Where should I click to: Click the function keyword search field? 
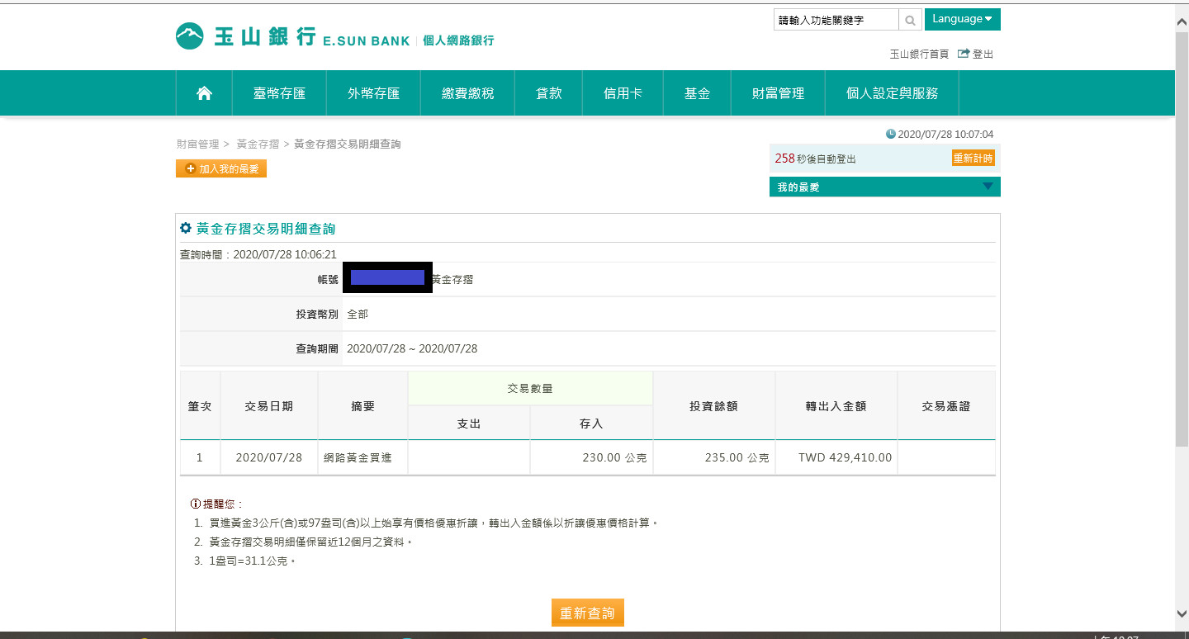click(836, 20)
